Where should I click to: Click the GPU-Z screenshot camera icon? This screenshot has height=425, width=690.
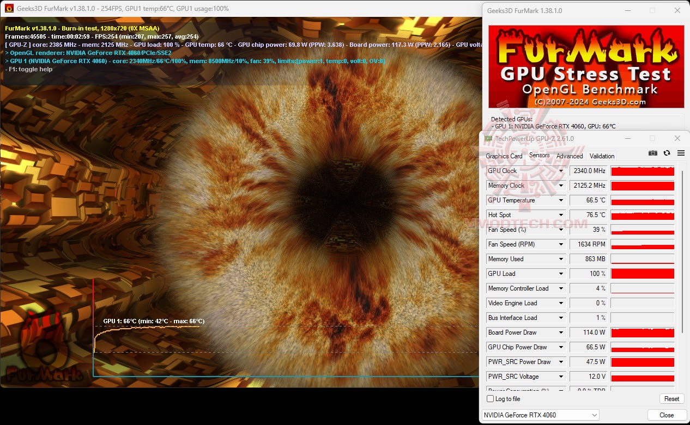(653, 153)
